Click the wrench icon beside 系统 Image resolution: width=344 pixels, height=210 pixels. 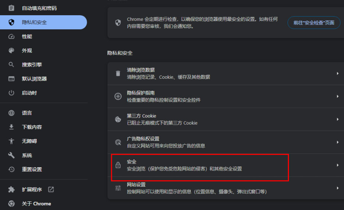tap(12, 155)
